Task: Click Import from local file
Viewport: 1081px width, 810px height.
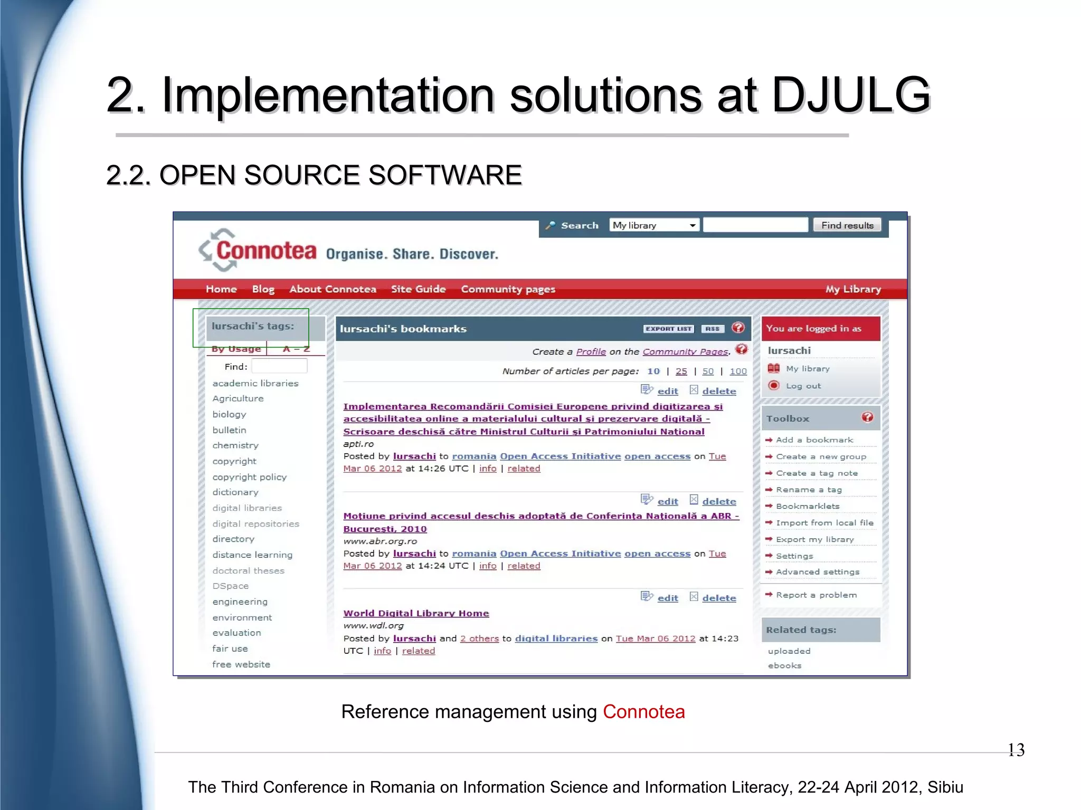Action: (824, 523)
